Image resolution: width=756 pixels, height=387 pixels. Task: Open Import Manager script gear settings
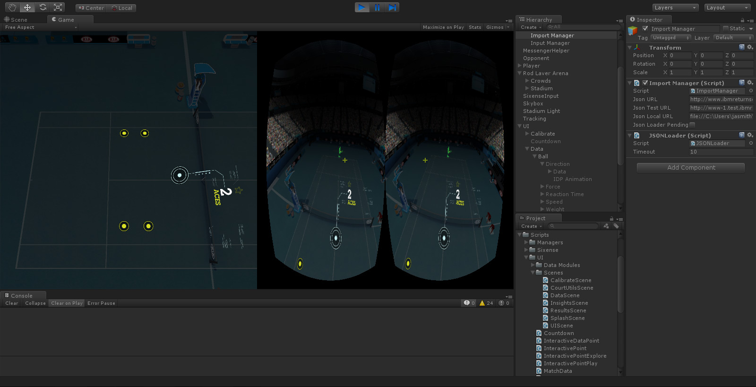750,83
